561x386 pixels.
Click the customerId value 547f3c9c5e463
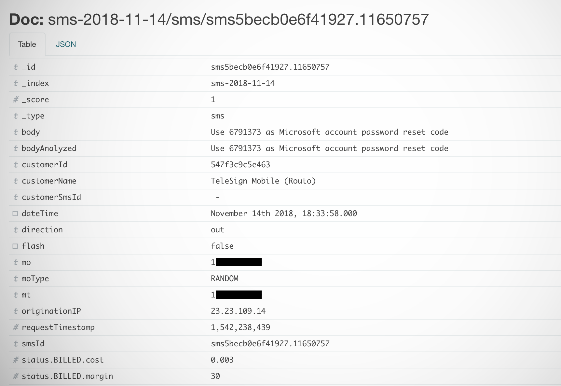pos(240,165)
